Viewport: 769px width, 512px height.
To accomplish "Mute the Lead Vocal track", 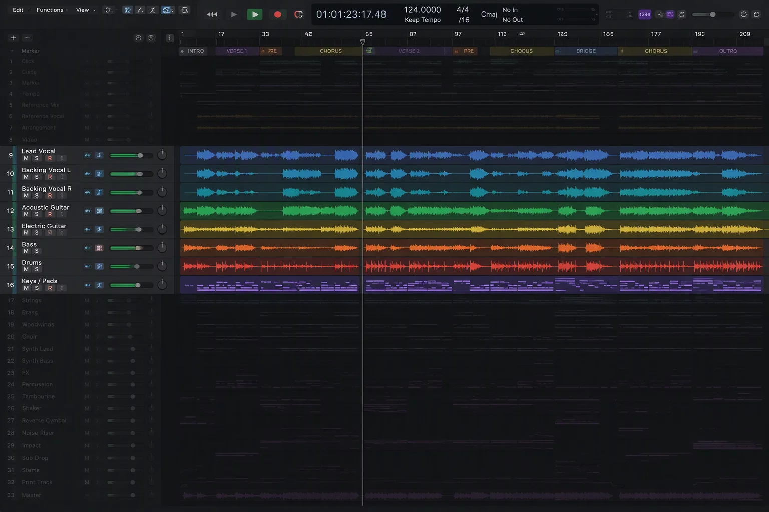I will [x=26, y=158].
